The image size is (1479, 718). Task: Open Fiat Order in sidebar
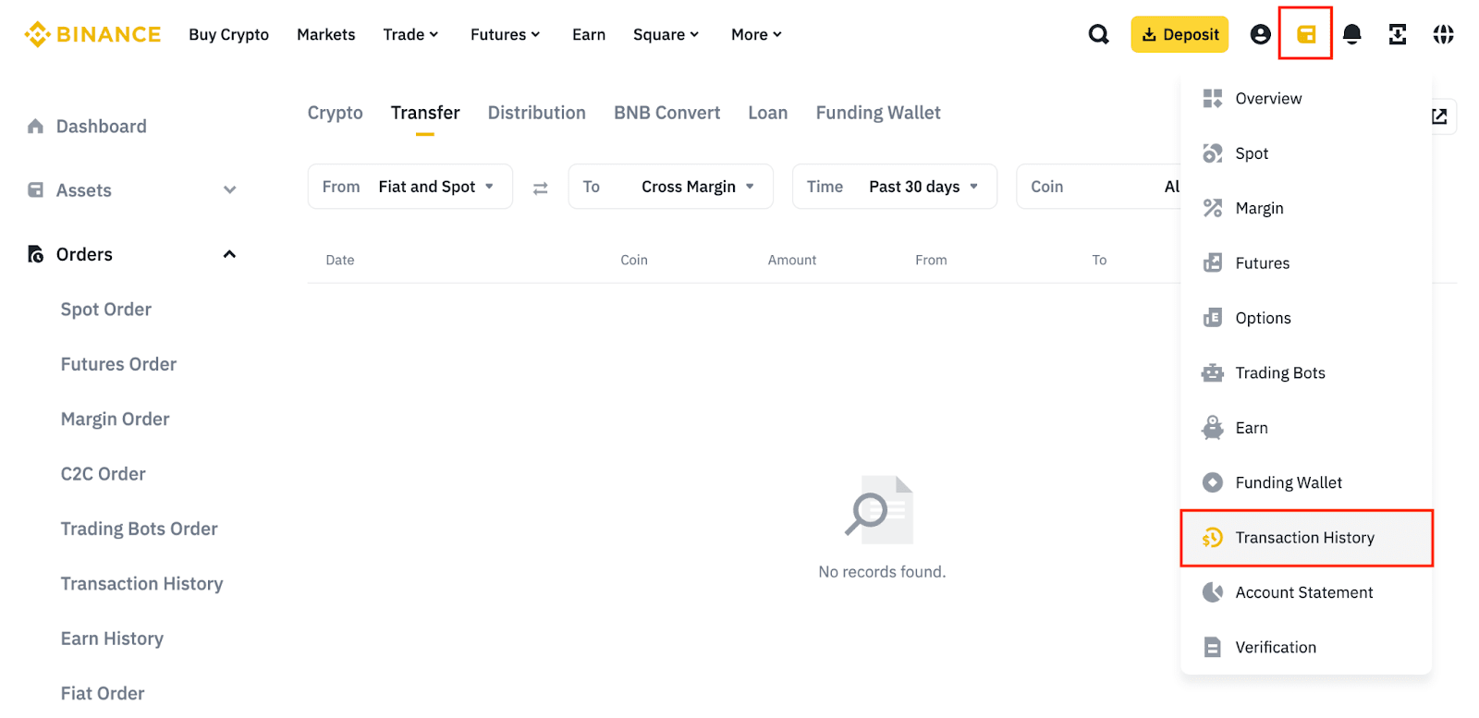click(102, 693)
